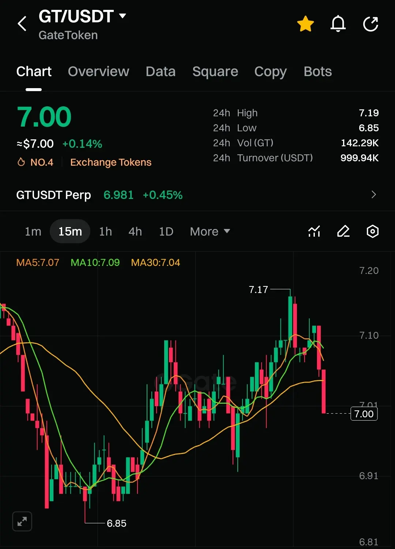Expand the More timeframes dropdown

pos(210,232)
